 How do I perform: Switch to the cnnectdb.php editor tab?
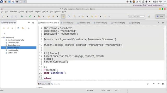click(x=67, y=23)
